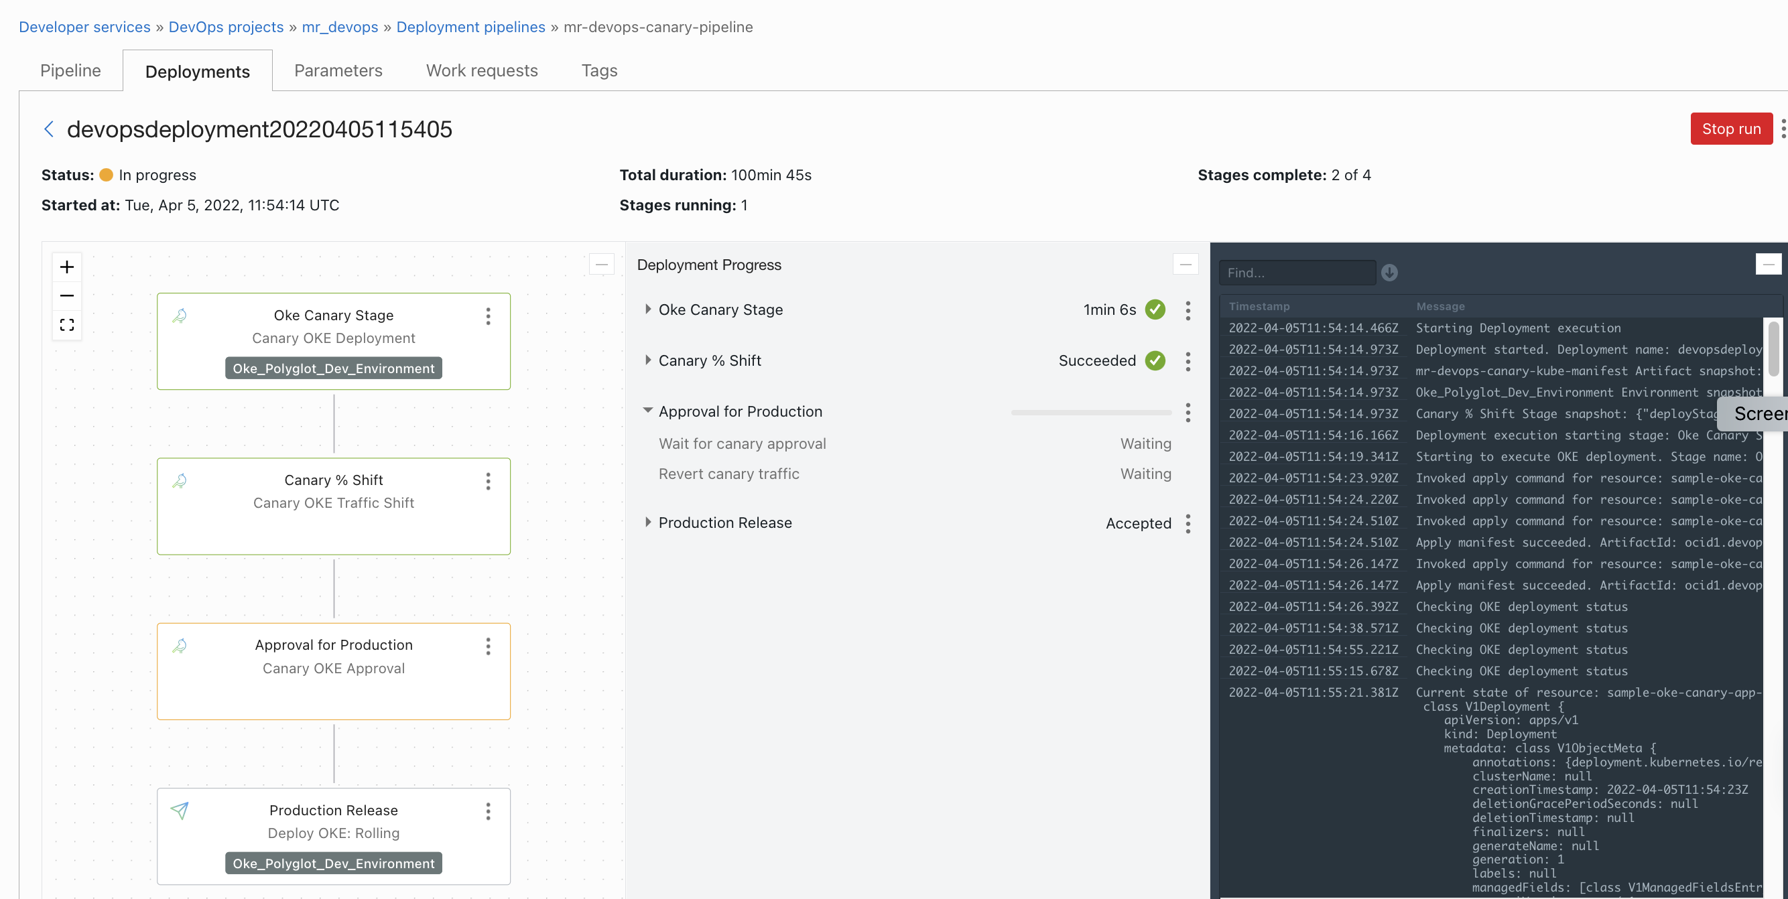The image size is (1788, 899).
Task: Click Approval for Production progress bar
Action: [x=1091, y=413]
